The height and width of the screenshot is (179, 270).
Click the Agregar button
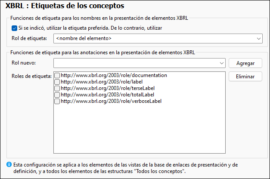(245, 63)
